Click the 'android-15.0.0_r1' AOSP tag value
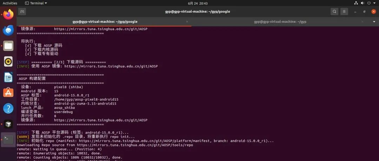The width and height of the screenshot is (379, 161). 72,95
